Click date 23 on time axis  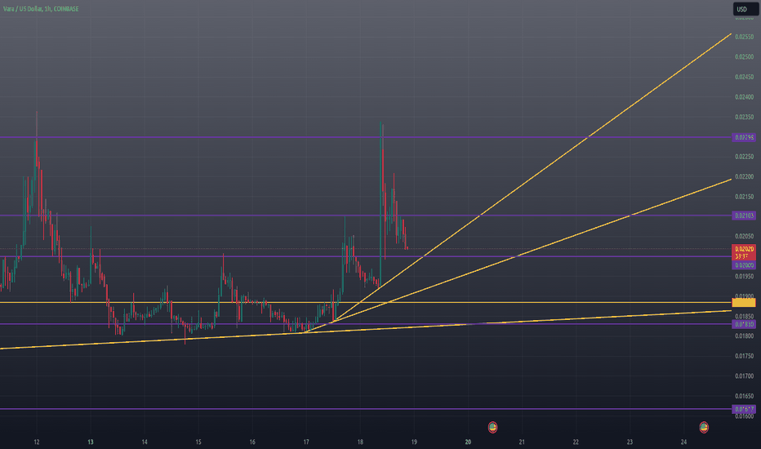(x=630, y=442)
